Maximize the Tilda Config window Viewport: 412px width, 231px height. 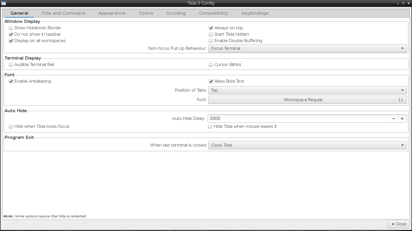pos(403,3)
